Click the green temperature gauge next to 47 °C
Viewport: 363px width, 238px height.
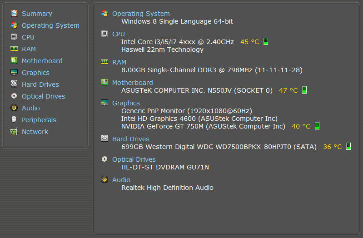304,90
